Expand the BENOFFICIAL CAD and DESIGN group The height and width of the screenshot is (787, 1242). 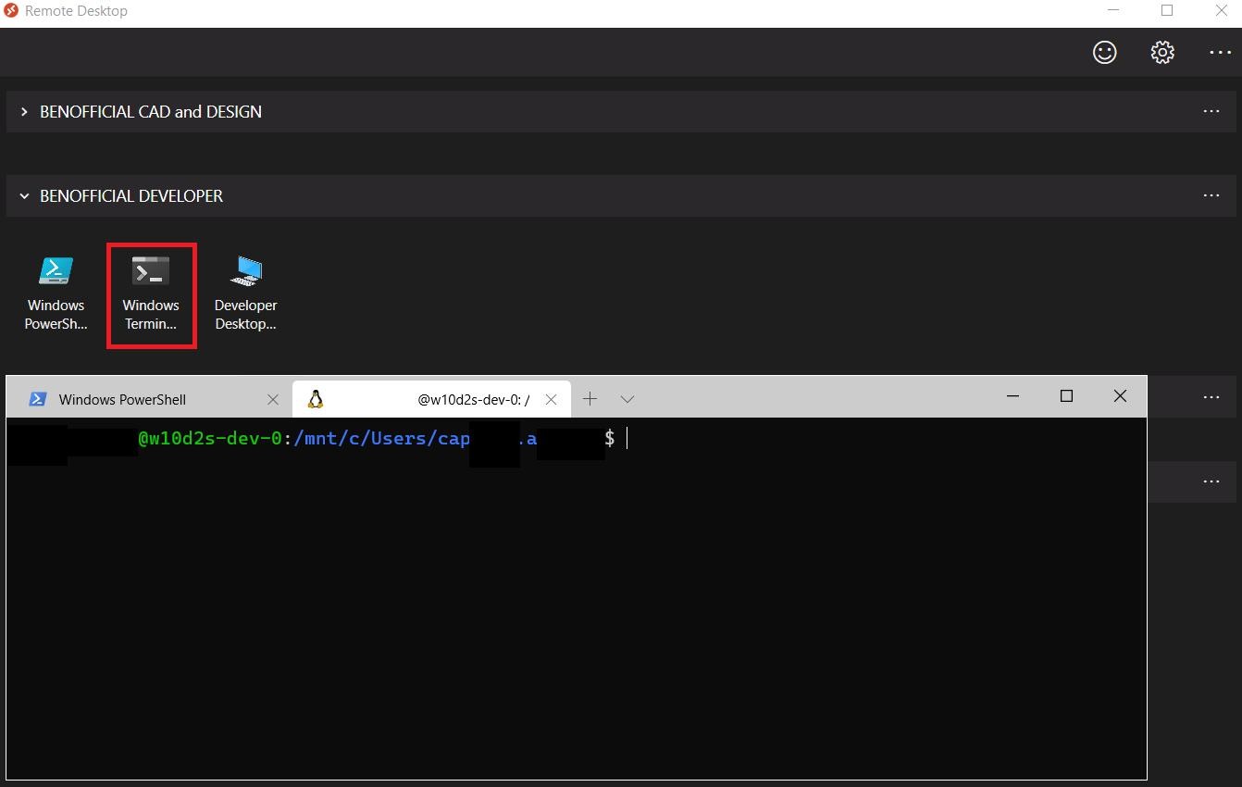24,111
